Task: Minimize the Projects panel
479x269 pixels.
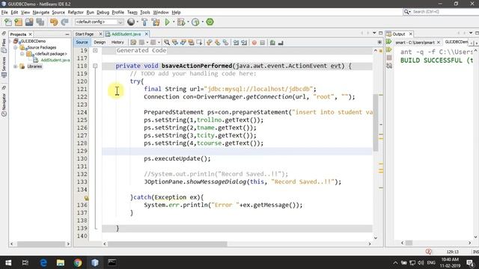Action: tap(67, 34)
